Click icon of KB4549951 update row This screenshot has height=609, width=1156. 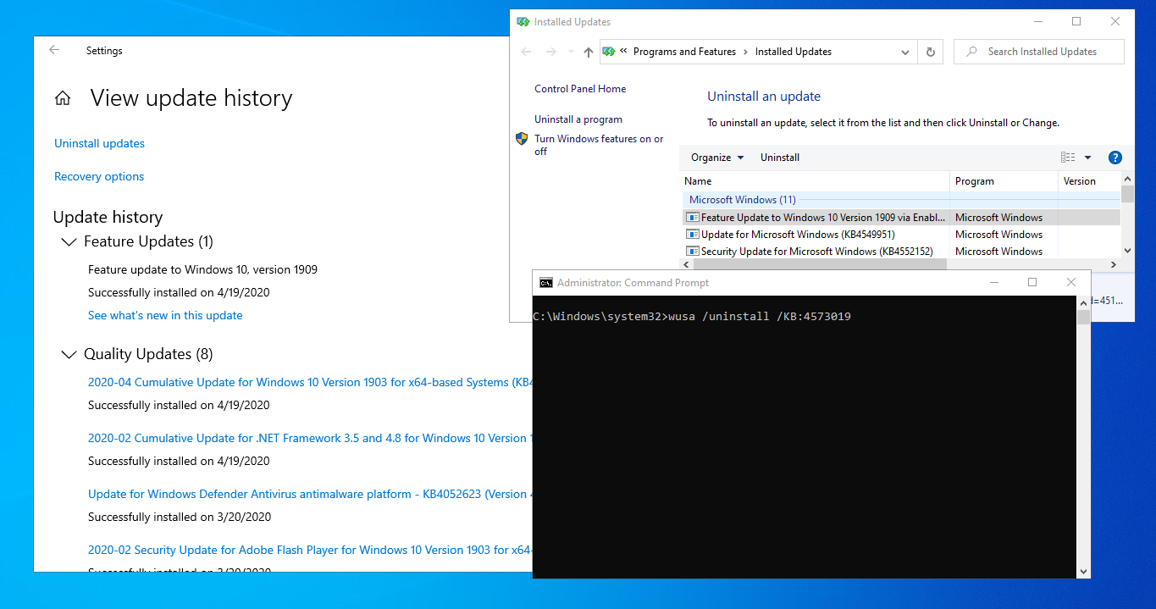(x=692, y=235)
